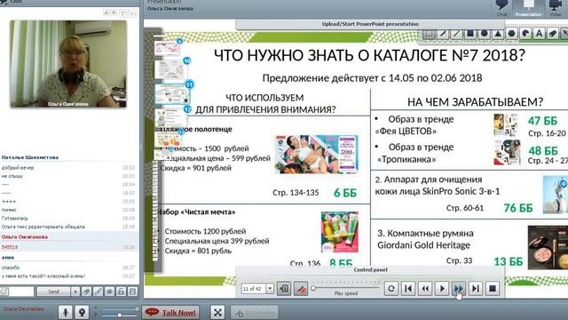This screenshot has width=568, height=320.
Task: Jump to the first slide
Action: pos(408,288)
